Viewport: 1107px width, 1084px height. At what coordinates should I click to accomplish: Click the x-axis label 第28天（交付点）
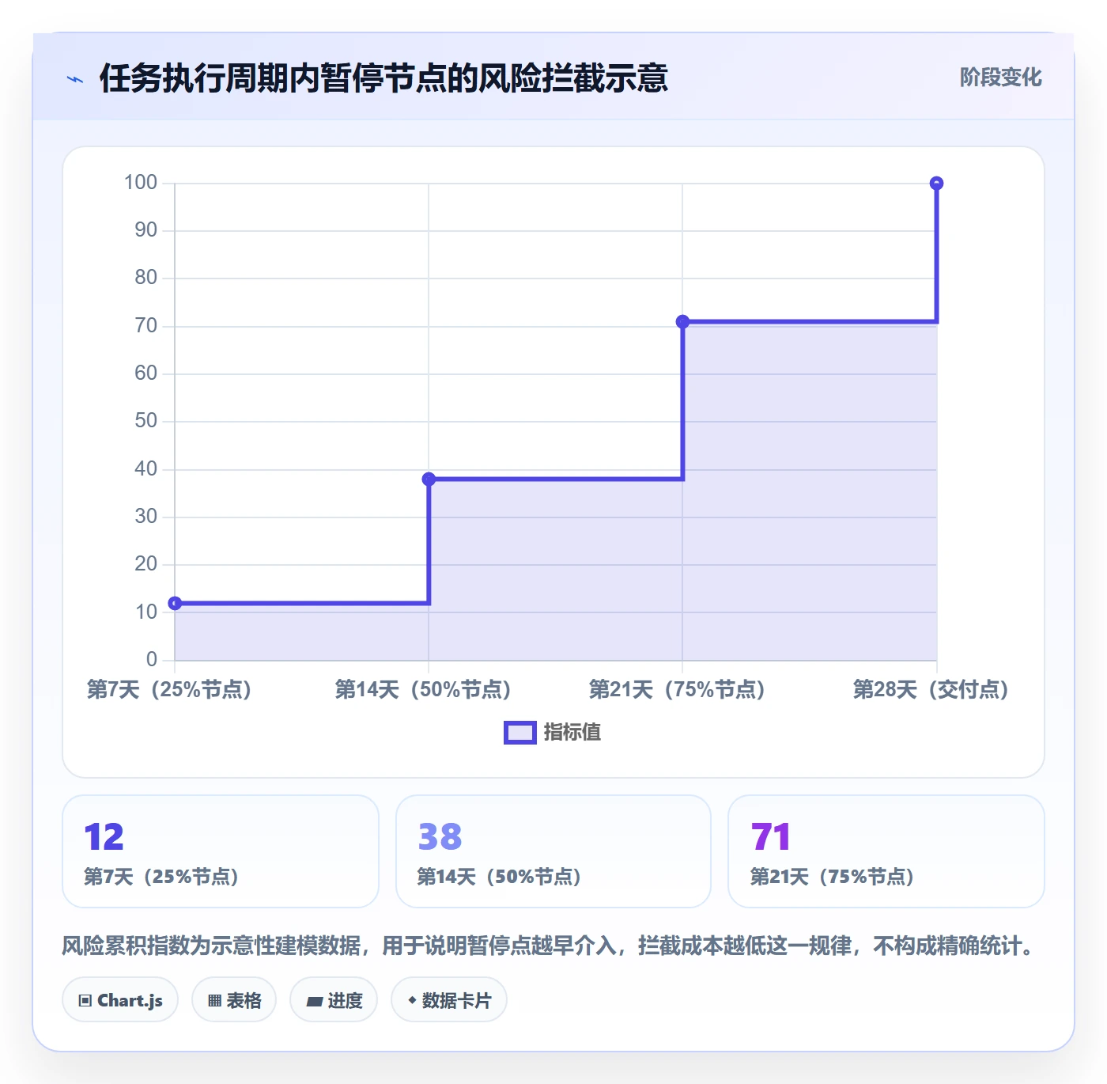pos(931,689)
